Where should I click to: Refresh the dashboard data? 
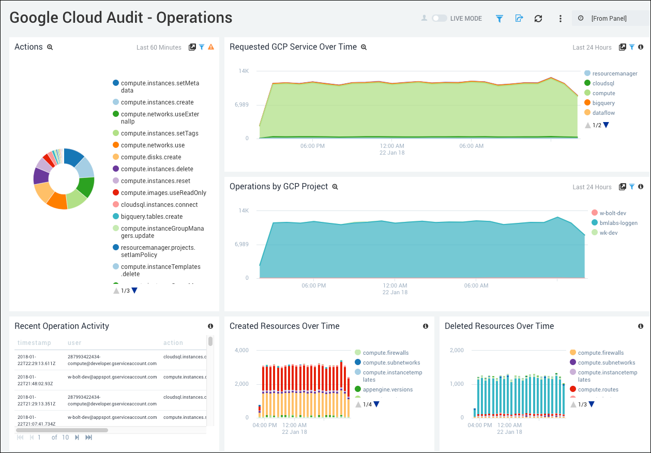(x=538, y=18)
